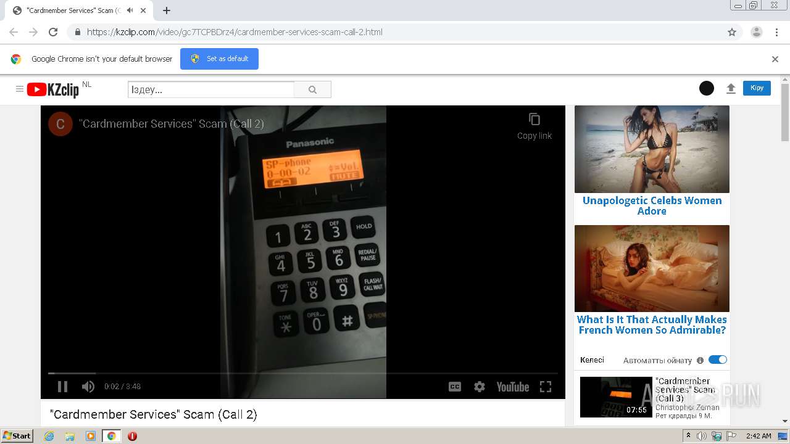Go to KZclip home logo
Image resolution: width=790 pixels, height=444 pixels.
tap(53, 90)
